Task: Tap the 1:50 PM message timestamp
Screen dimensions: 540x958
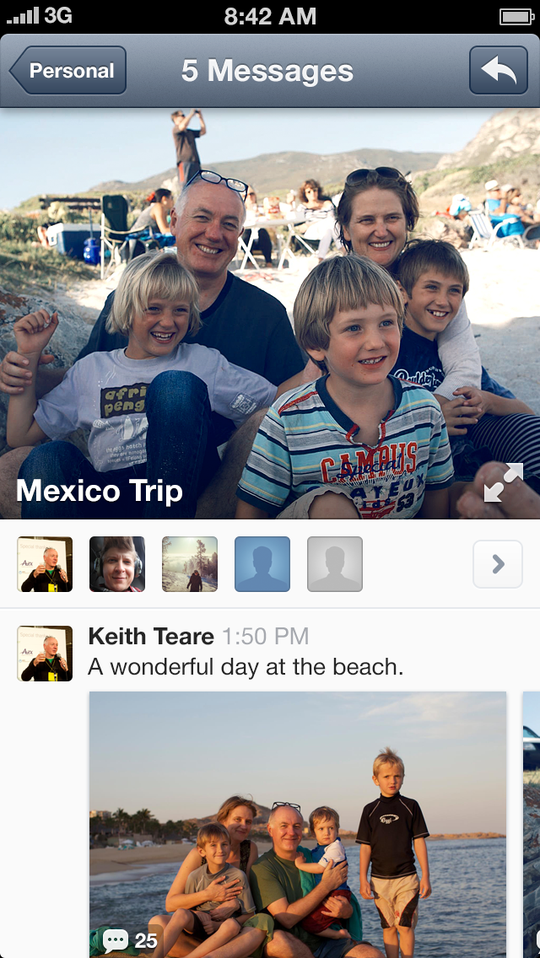Action: (266, 637)
